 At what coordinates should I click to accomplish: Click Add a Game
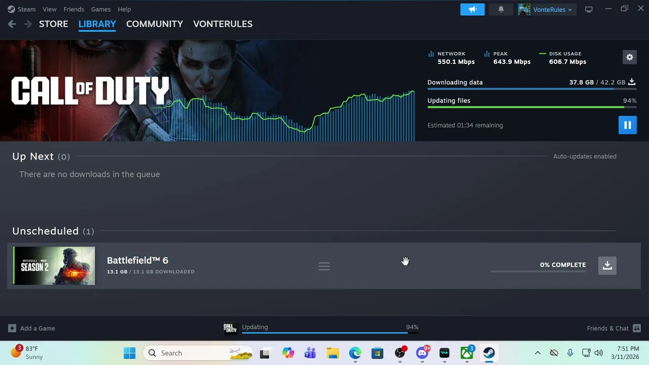tap(31, 328)
